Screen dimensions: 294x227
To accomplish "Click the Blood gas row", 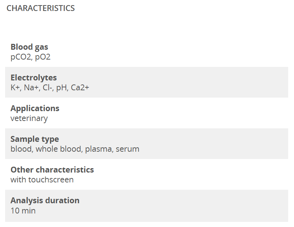I will (147, 52).
